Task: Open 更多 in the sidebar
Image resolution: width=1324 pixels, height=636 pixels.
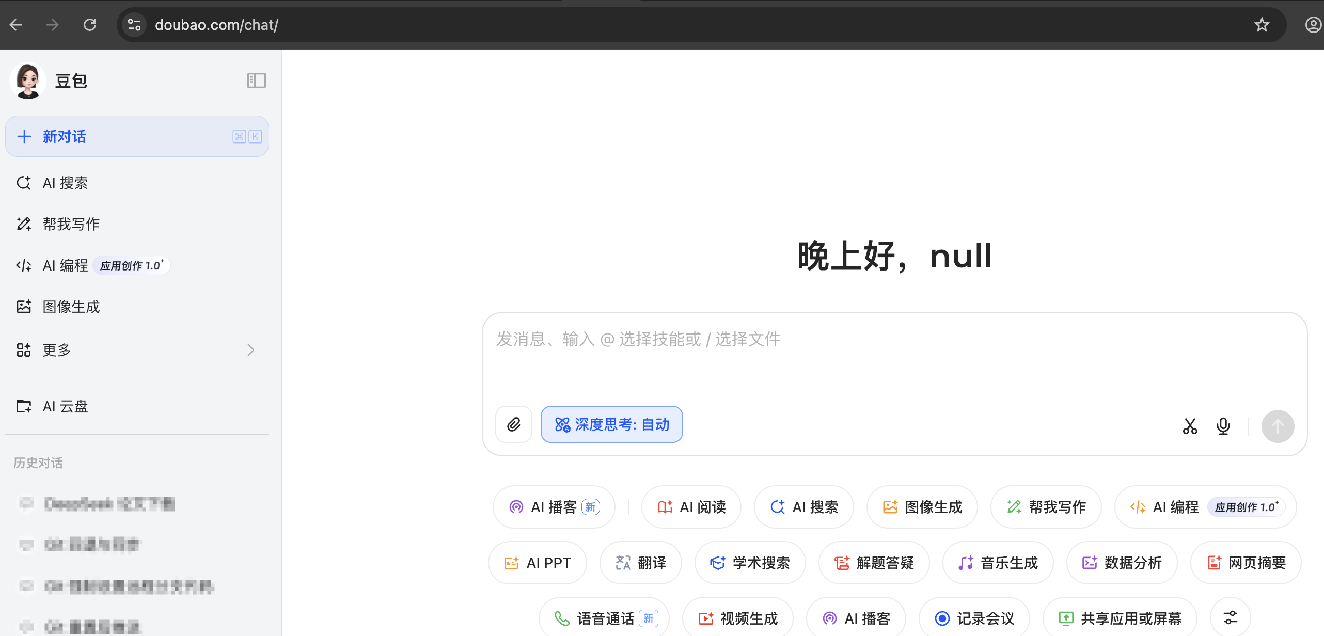Action: point(137,350)
